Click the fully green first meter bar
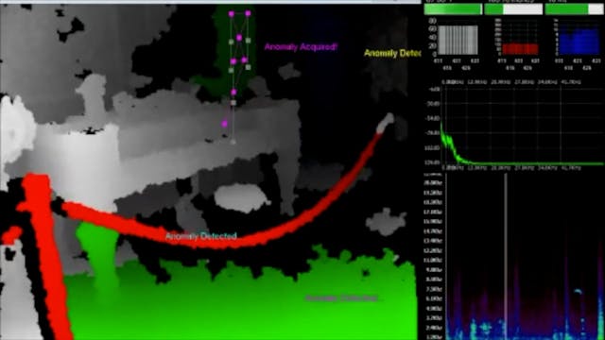This screenshot has width=605, height=340. (x=453, y=9)
